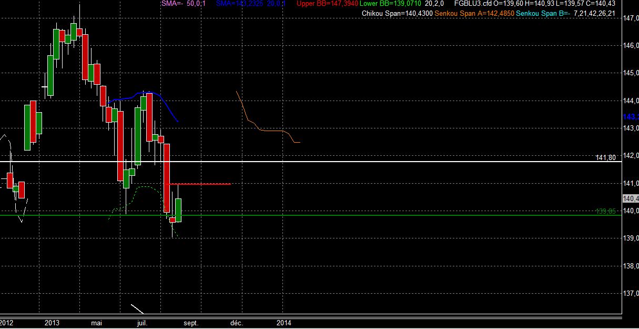
Task: Click the 2013 date axis label
Action: 52,323
